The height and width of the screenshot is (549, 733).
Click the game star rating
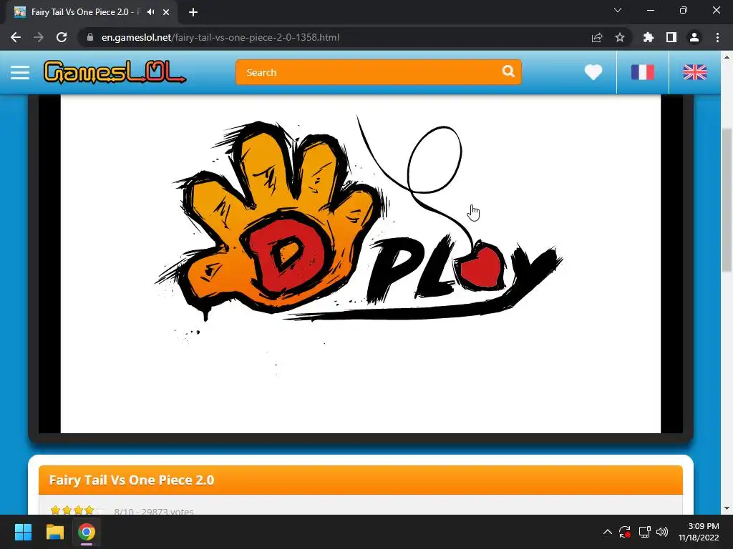tap(77, 510)
